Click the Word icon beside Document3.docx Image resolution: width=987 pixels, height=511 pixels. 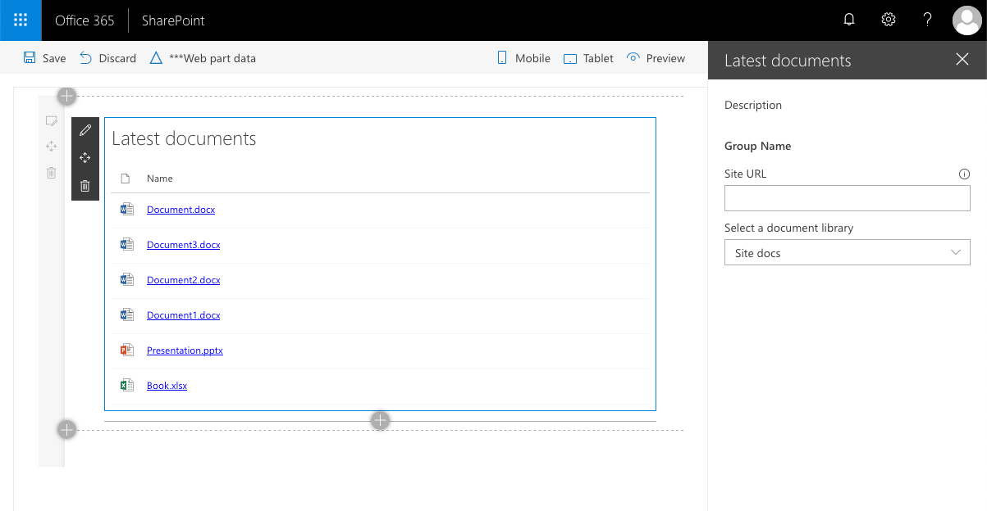pyautogui.click(x=126, y=245)
